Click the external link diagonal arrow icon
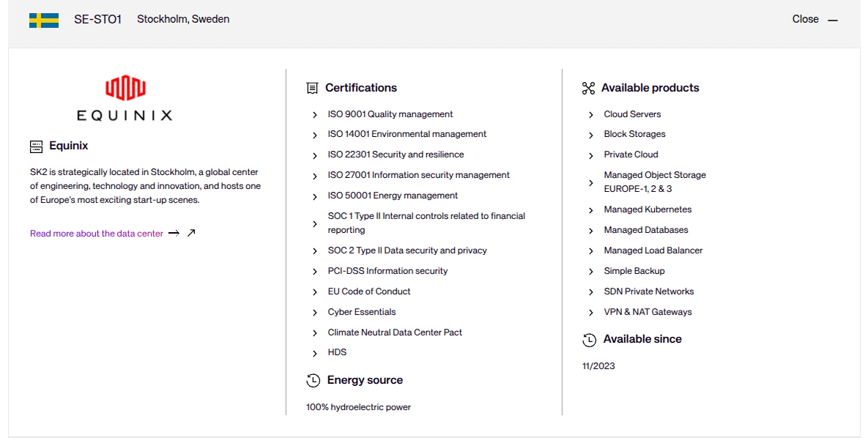 (x=191, y=233)
